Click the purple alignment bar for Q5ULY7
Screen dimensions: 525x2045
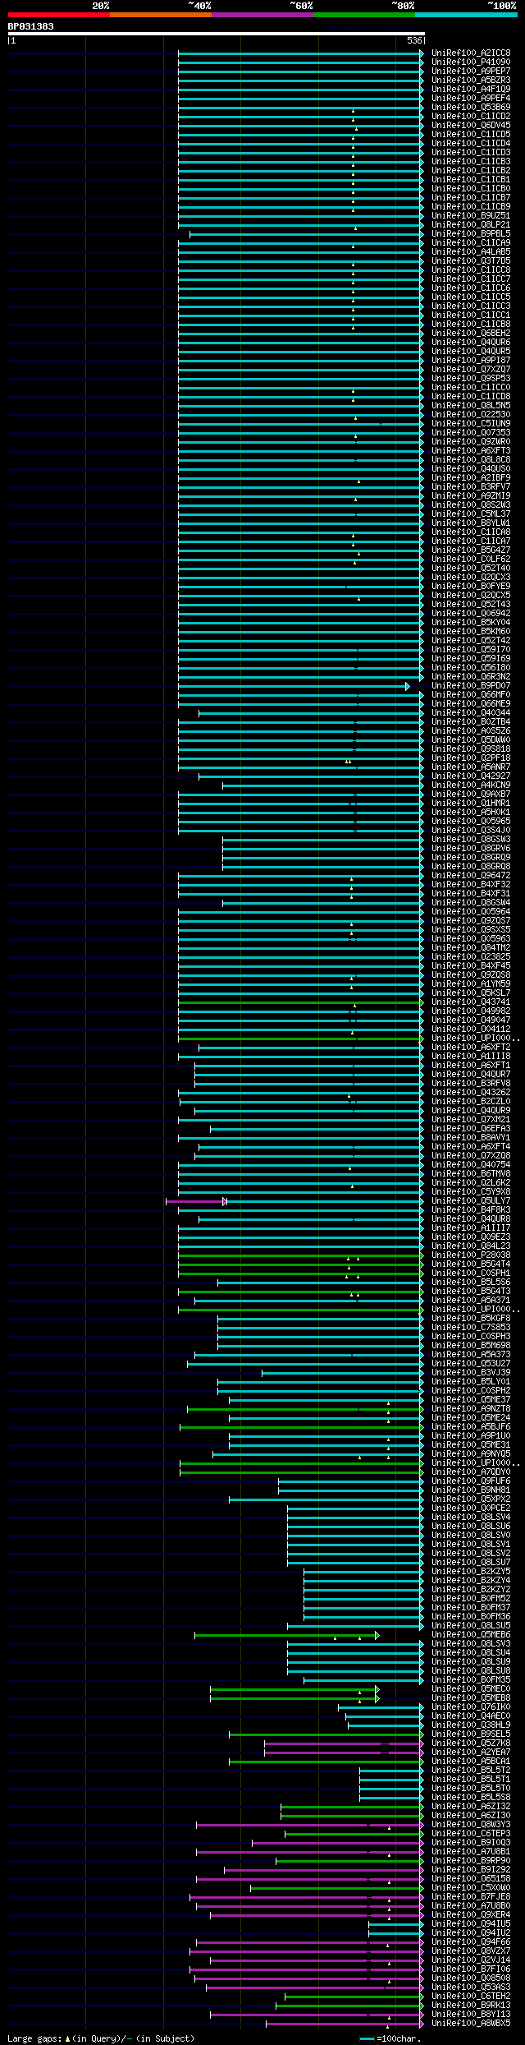click(x=196, y=1201)
